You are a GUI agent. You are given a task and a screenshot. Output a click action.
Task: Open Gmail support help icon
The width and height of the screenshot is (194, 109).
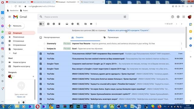pyautogui.click(x=172, y=17)
